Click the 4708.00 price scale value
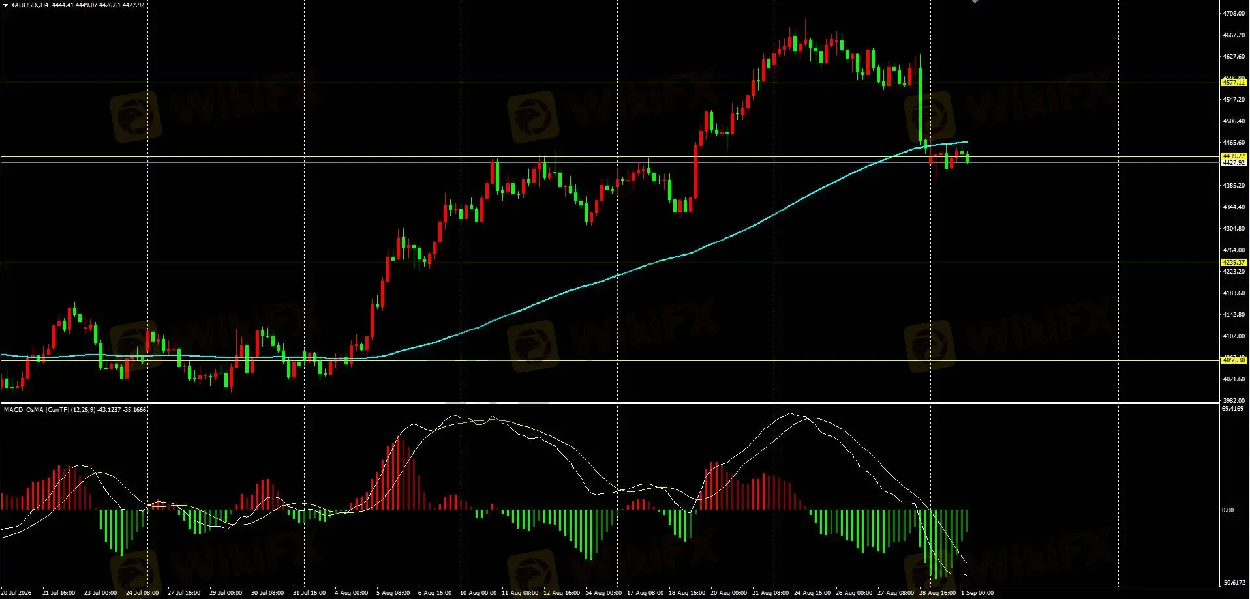This screenshot has width=1250, height=599. click(1234, 14)
